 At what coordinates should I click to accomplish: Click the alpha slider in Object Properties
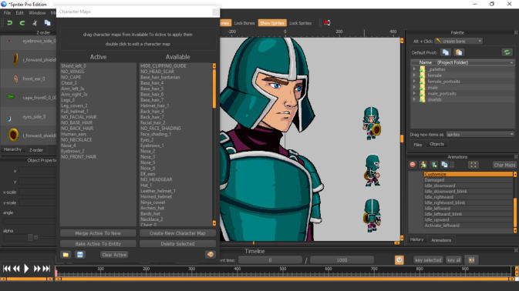coord(31,237)
